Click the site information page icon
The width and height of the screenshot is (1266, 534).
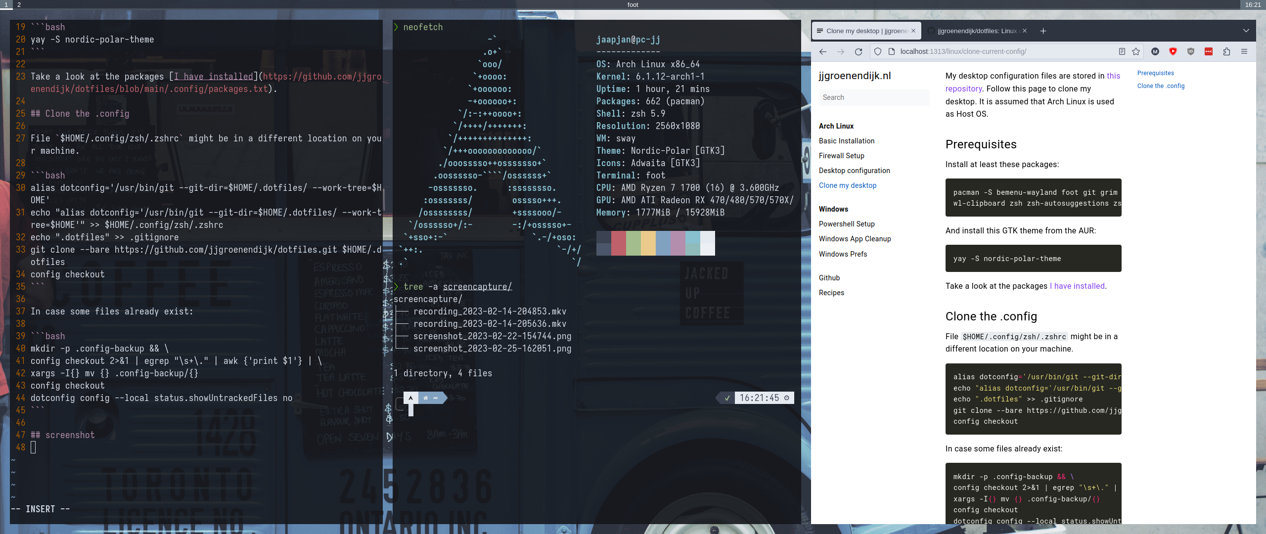[891, 51]
